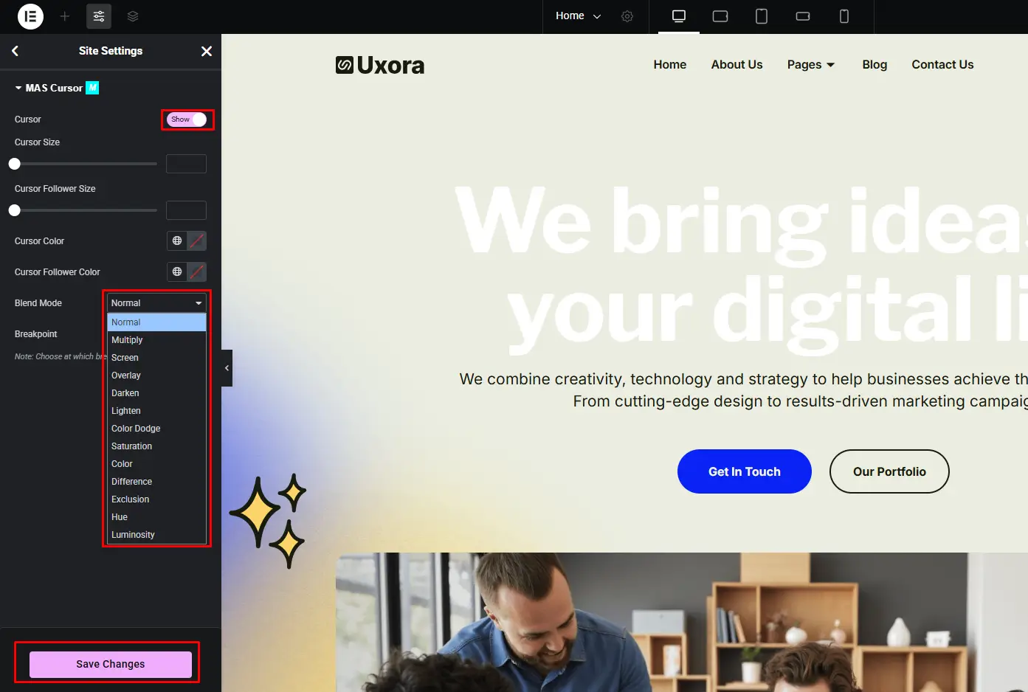Screen dimensions: 1028x692
Task: Collapse the editor panel with arrow handle
Action: click(x=227, y=368)
